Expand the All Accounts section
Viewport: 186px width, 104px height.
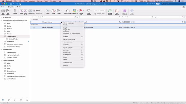click(x=1, y=17)
